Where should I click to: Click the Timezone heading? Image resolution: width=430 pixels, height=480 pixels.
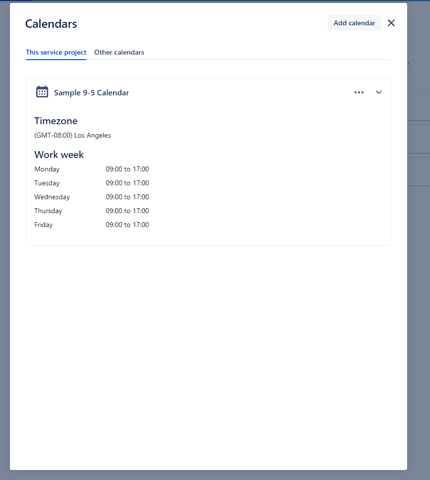(x=56, y=121)
